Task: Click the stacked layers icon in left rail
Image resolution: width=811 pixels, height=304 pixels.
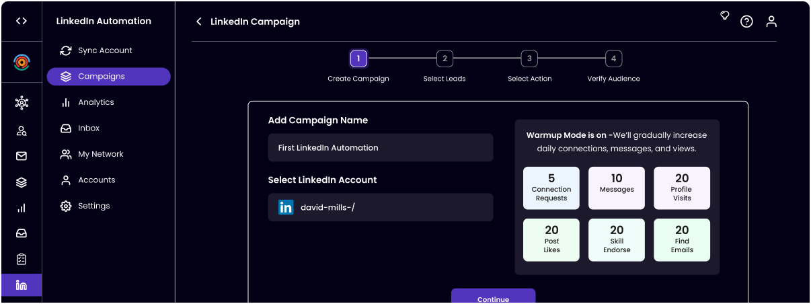Action: [22, 182]
